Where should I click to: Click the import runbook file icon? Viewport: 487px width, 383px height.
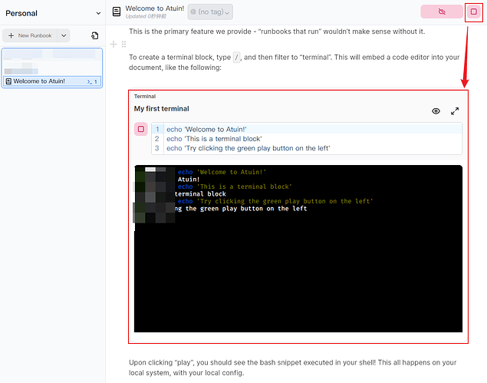click(x=95, y=36)
